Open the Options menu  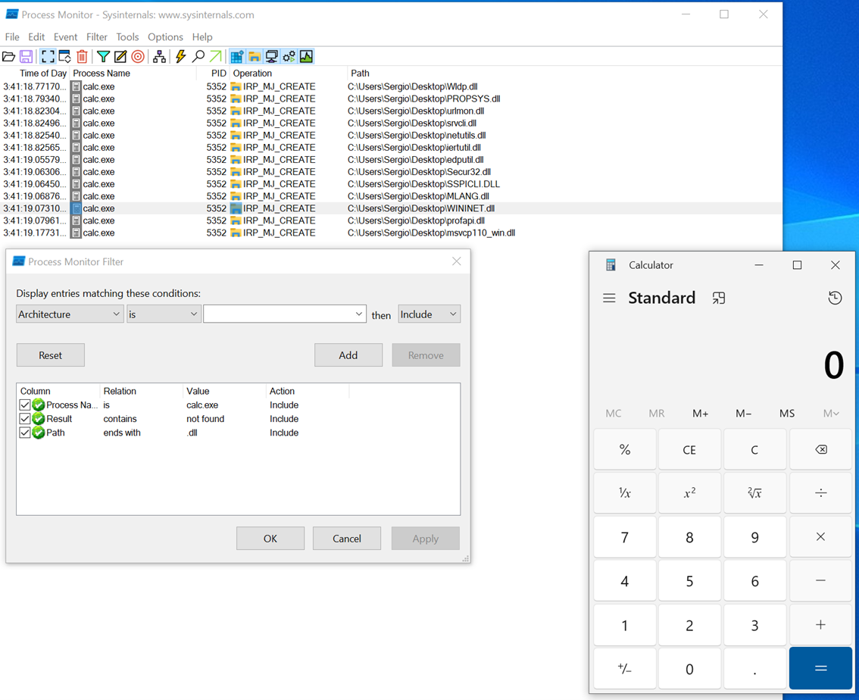tap(165, 37)
